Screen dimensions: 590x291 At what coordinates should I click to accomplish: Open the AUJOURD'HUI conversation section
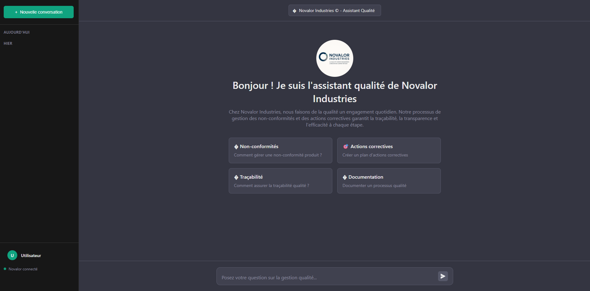click(17, 32)
